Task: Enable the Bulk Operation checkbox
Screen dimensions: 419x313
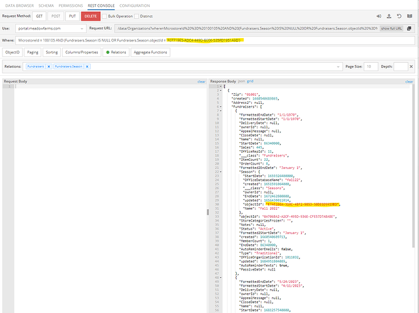Action: click(105, 16)
